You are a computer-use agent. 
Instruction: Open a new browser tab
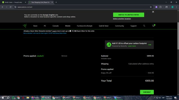coord(56,2)
